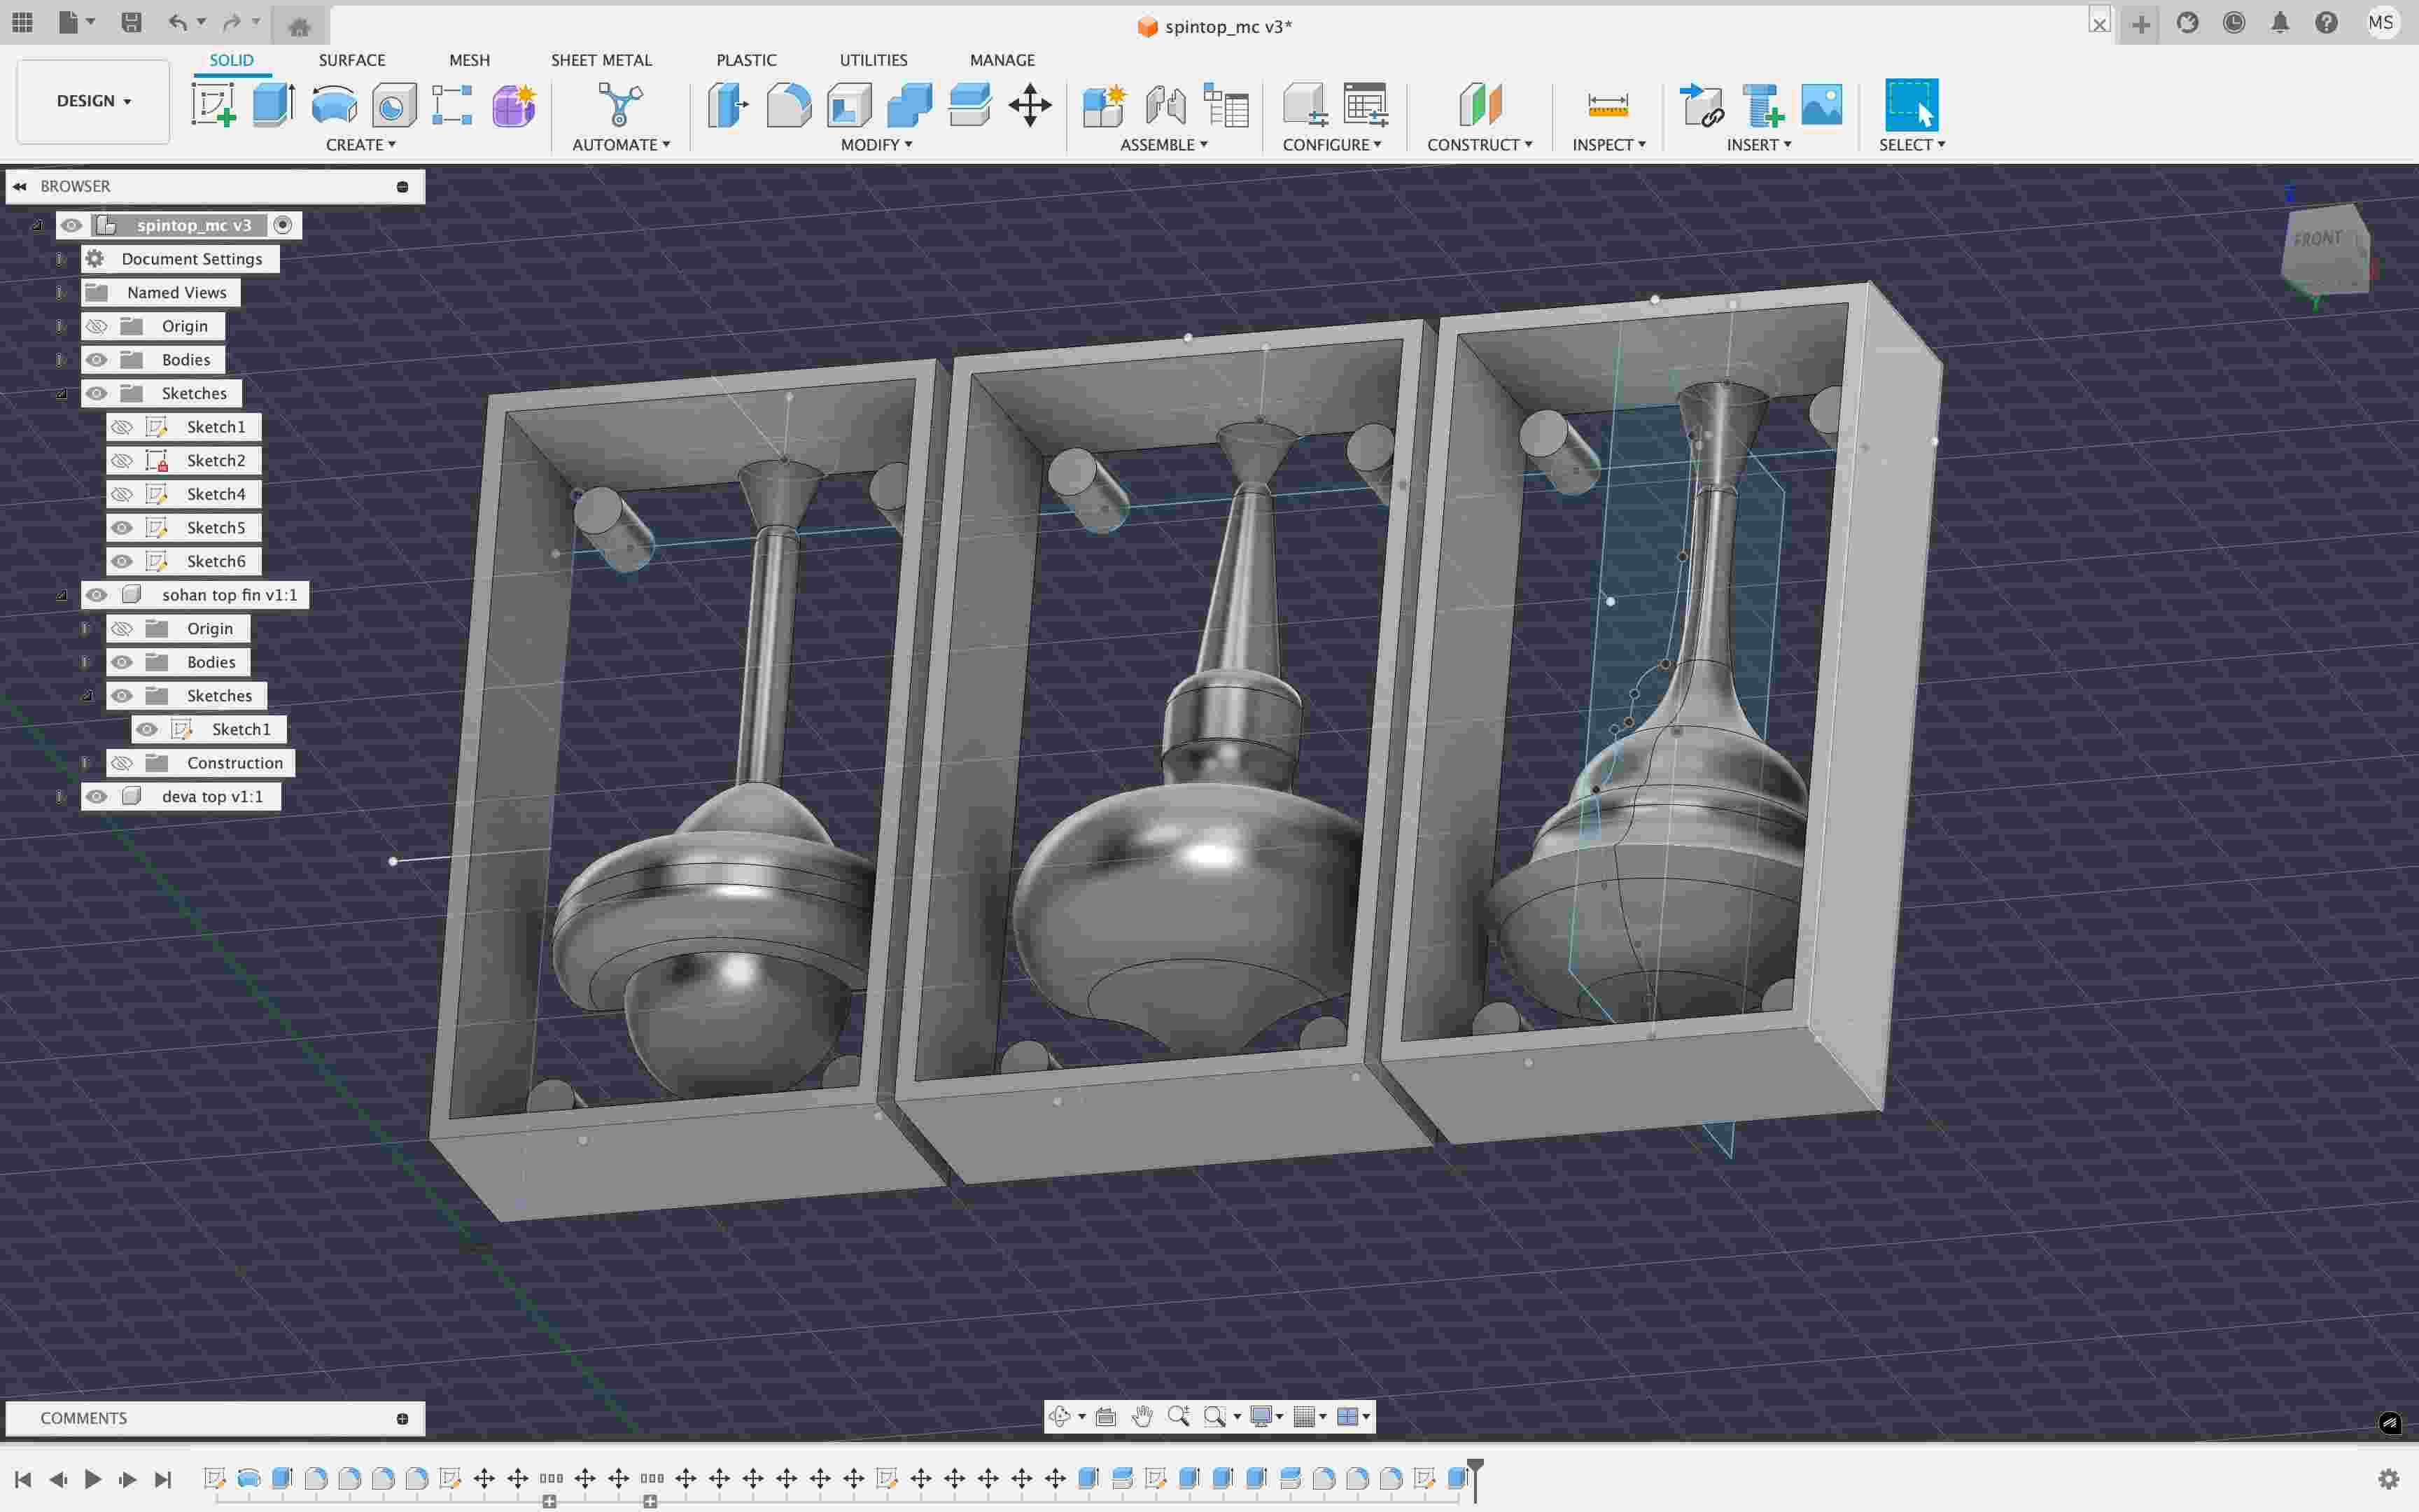Open the DESIGN workspace dropdown
2419x1512 pixels.
93,101
